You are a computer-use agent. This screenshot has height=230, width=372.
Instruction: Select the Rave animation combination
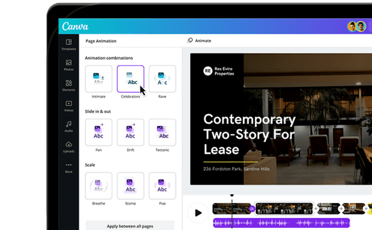162,79
